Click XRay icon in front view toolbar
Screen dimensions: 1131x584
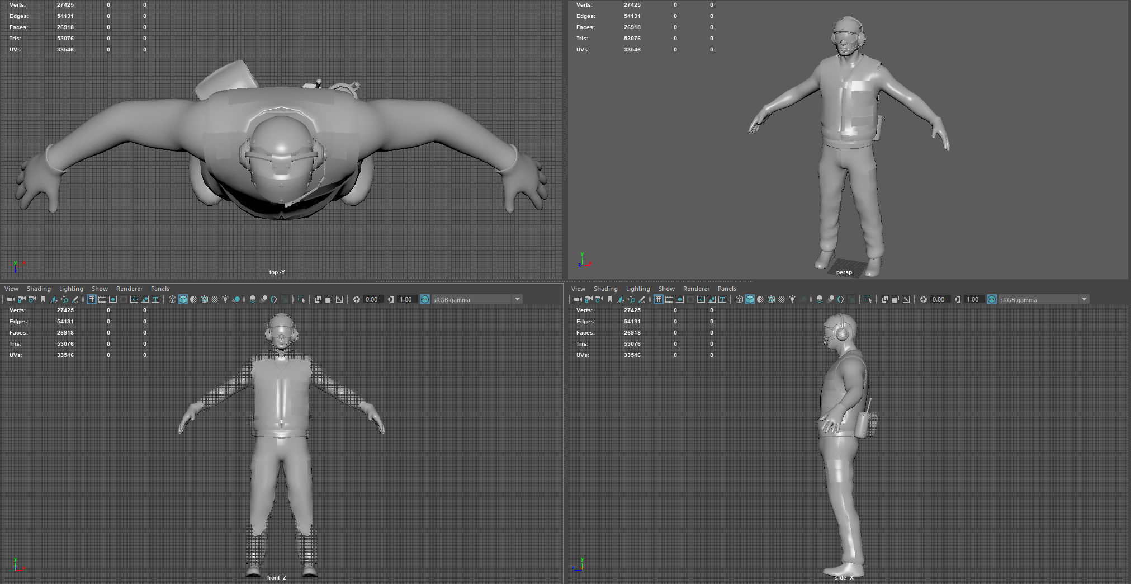click(x=318, y=299)
